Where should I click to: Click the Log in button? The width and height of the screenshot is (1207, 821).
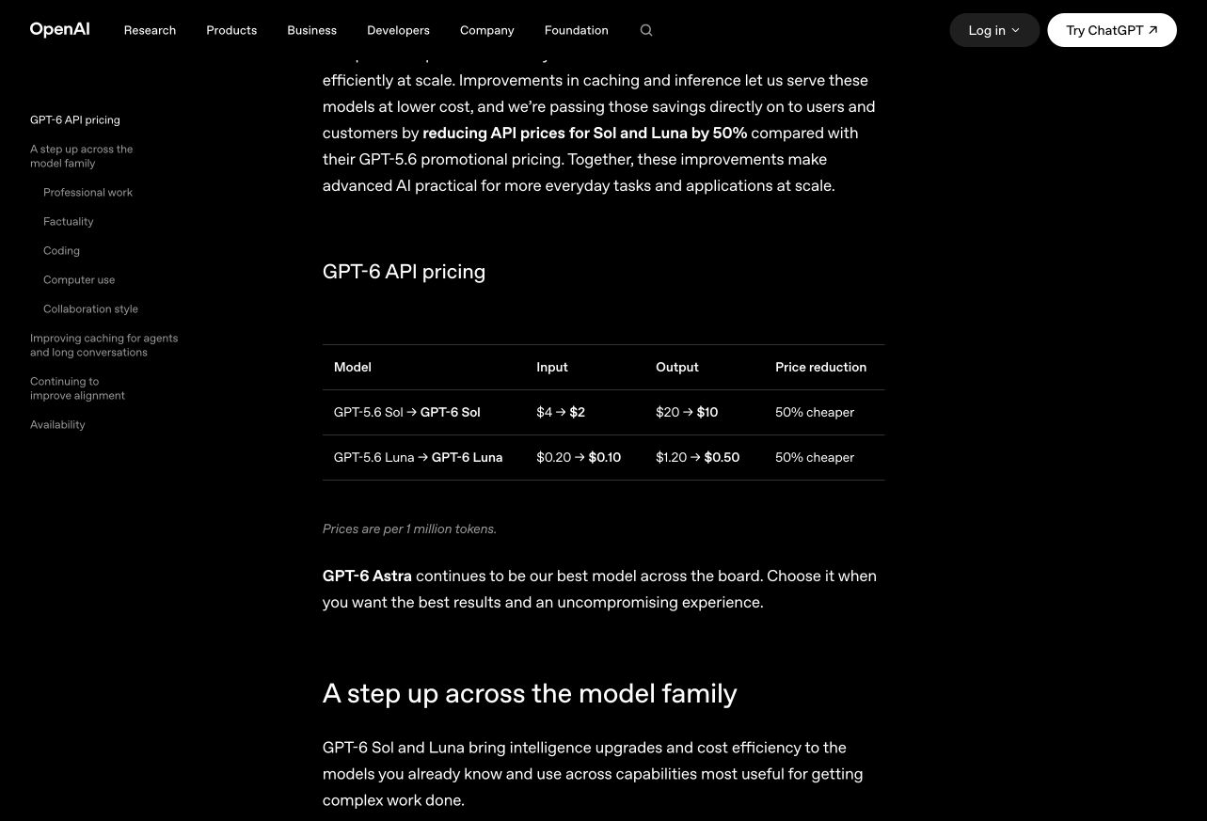coord(994,30)
